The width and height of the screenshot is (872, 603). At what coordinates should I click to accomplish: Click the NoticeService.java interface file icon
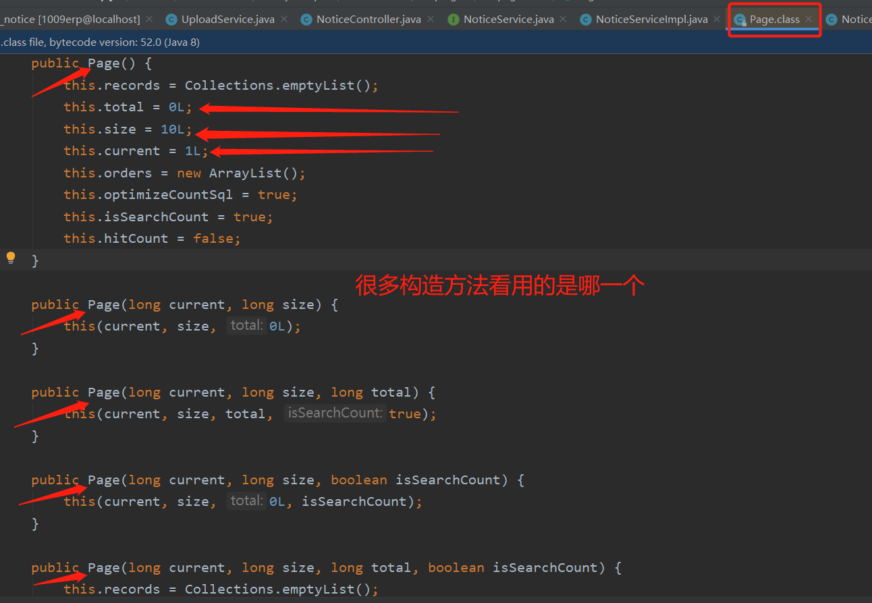454,20
